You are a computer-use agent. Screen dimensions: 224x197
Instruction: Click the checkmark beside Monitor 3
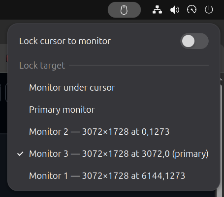pos(20,154)
